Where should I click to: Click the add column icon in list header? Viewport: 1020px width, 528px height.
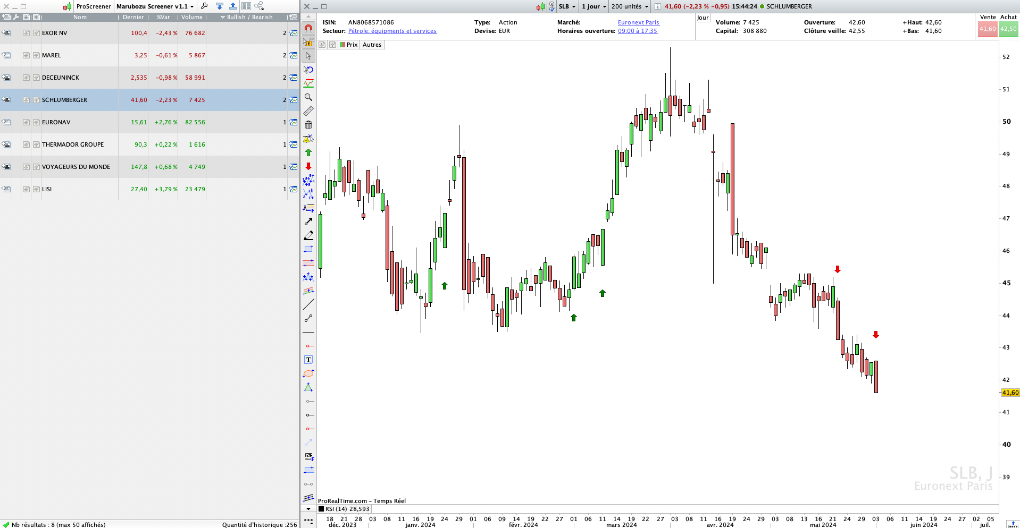292,17
